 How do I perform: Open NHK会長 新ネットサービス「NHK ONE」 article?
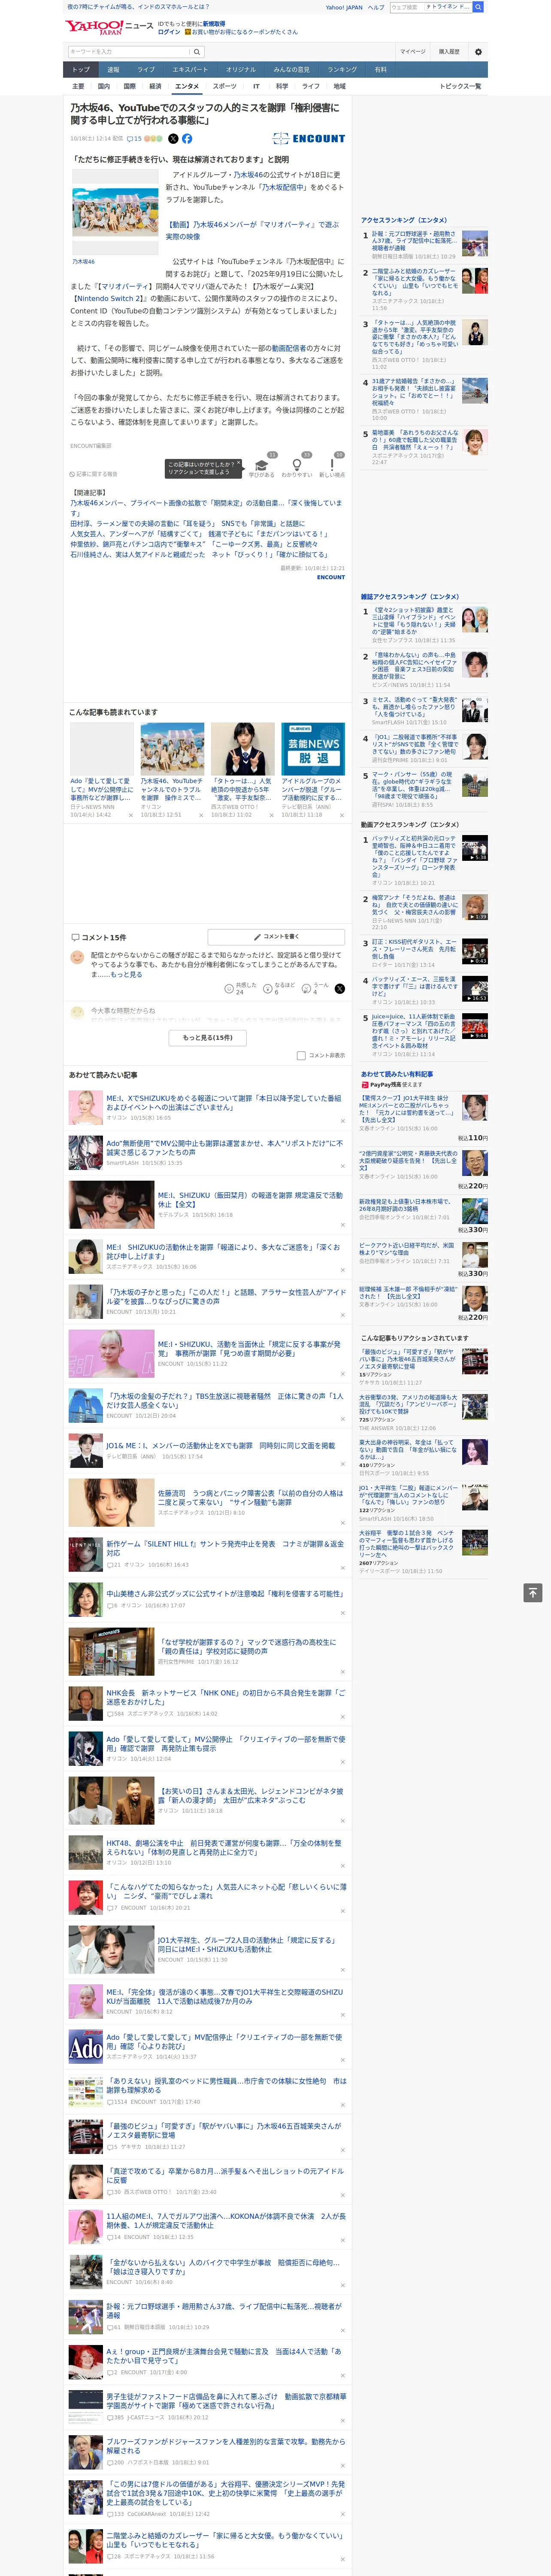(226, 1697)
